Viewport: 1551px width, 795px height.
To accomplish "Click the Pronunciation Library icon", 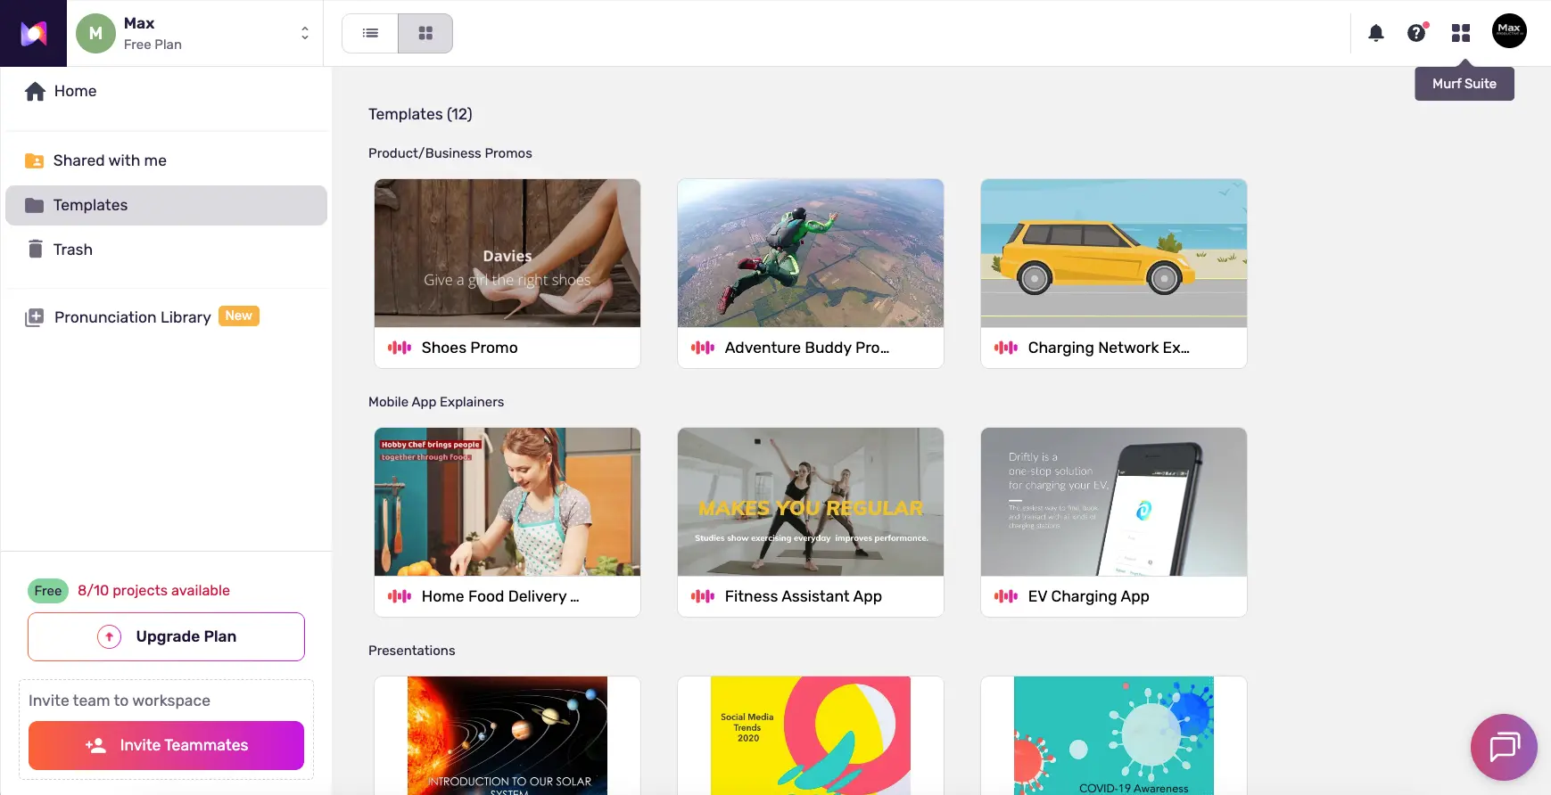I will pyautogui.click(x=35, y=317).
